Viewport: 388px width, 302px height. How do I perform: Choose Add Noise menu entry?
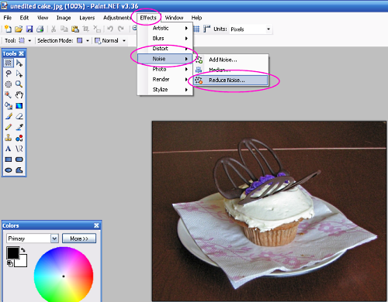(230, 60)
